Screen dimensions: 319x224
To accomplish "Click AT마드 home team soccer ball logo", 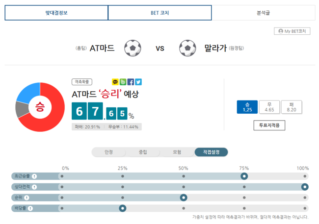I will 133,48.
